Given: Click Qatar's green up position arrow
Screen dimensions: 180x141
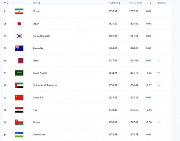Looking at the screenshot, I should pos(159,61).
